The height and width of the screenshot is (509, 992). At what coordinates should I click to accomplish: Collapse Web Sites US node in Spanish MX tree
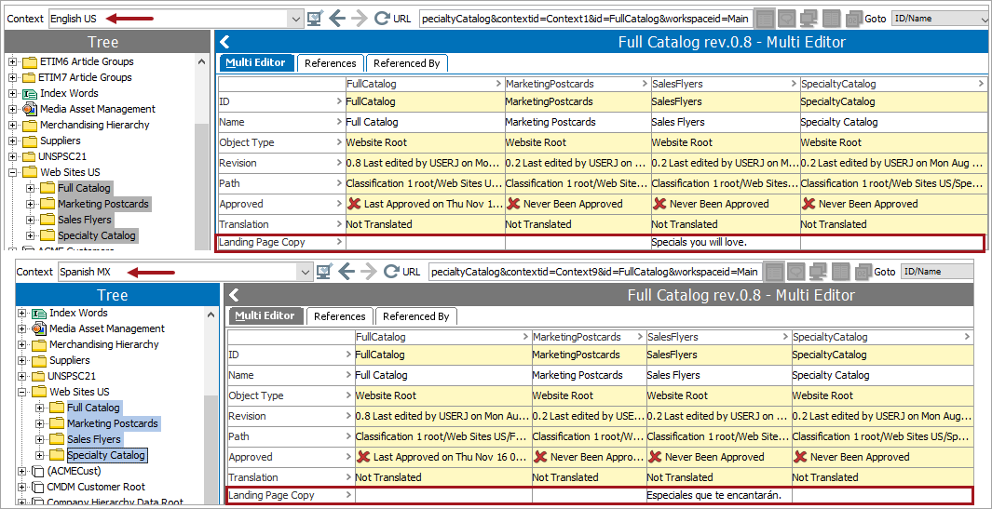point(21,392)
